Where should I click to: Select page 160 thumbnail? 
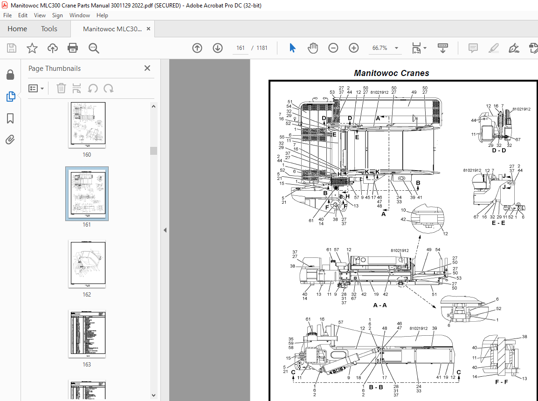coord(87,124)
